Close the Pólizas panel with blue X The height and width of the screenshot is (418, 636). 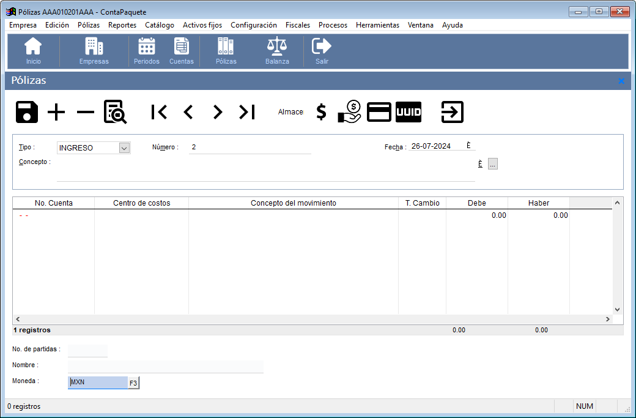click(621, 81)
